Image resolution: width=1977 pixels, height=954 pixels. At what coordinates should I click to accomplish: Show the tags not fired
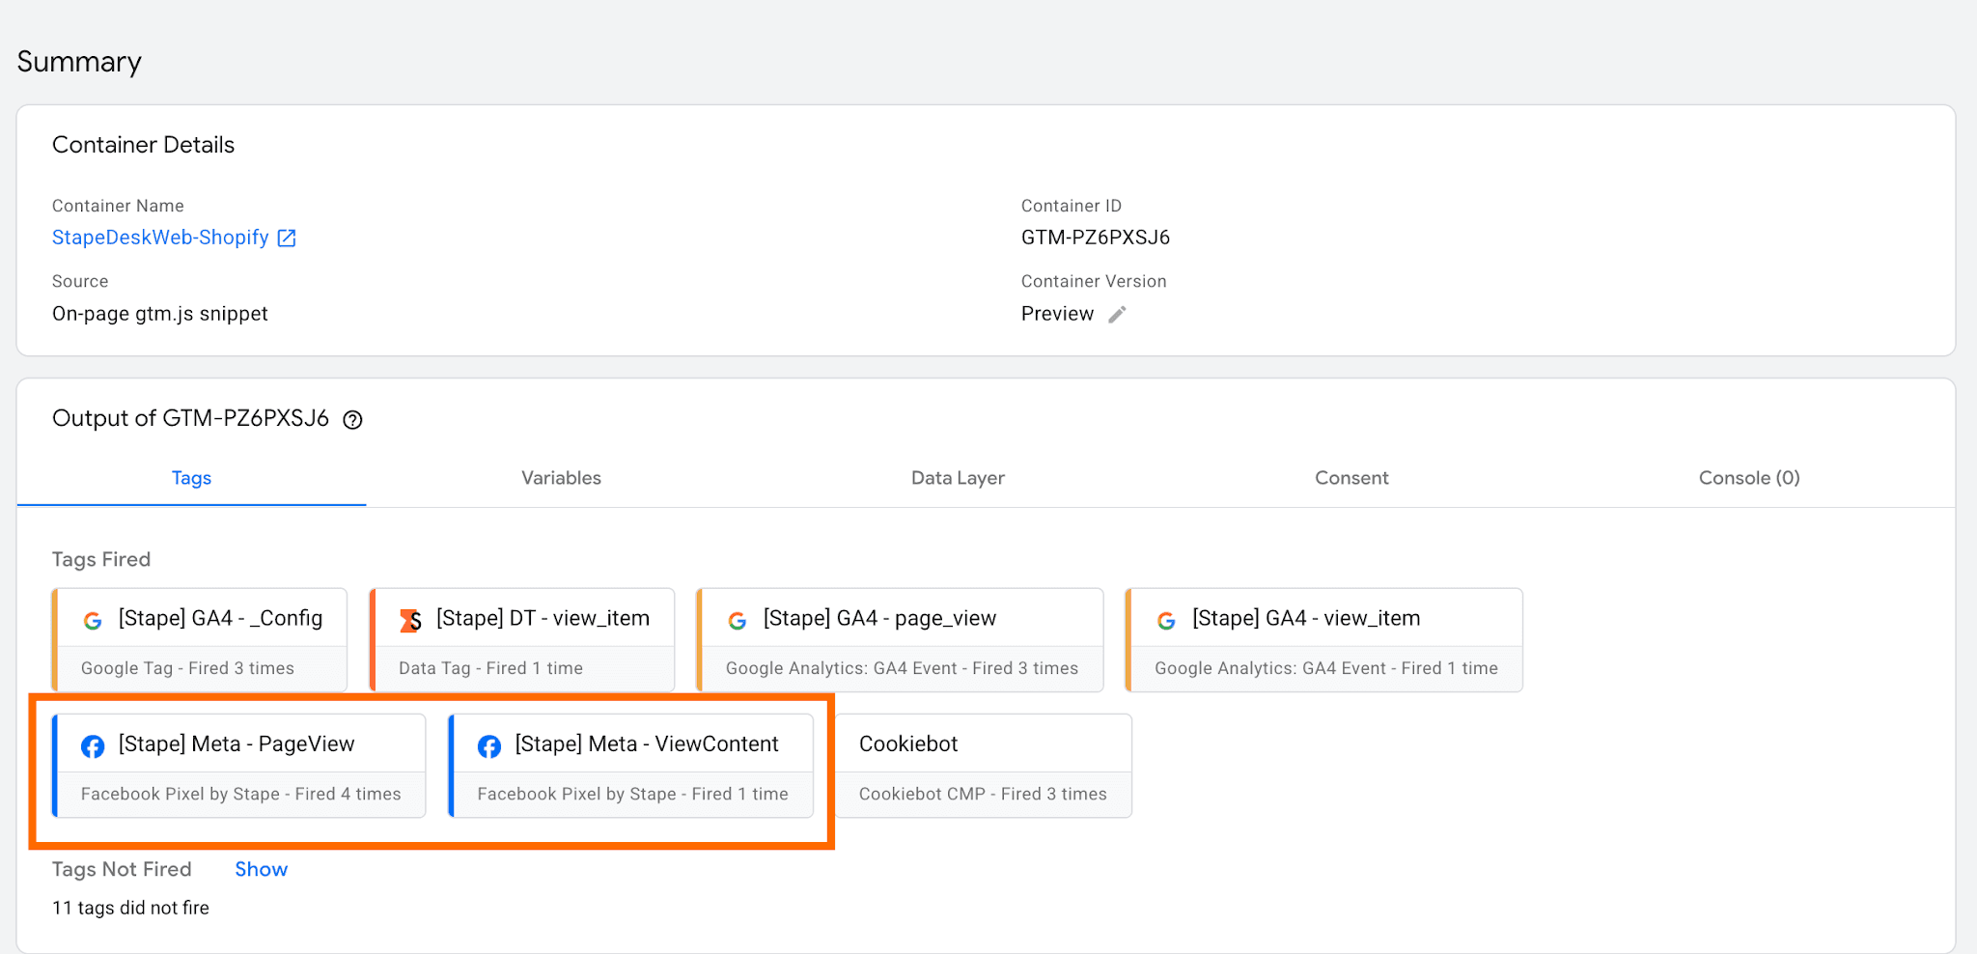point(261,869)
